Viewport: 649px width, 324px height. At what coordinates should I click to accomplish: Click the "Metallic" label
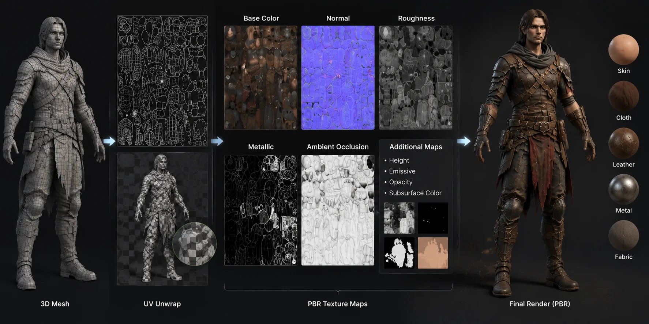261,147
